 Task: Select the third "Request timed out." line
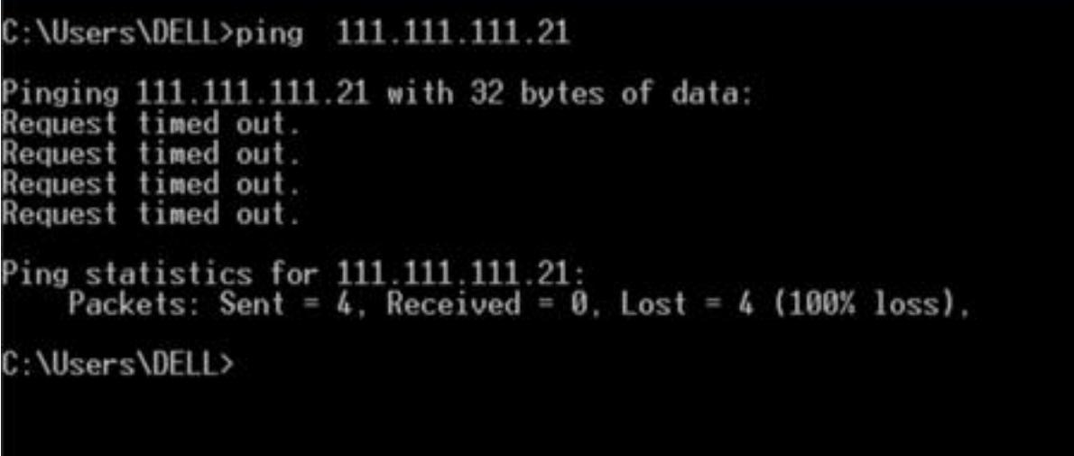(152, 184)
